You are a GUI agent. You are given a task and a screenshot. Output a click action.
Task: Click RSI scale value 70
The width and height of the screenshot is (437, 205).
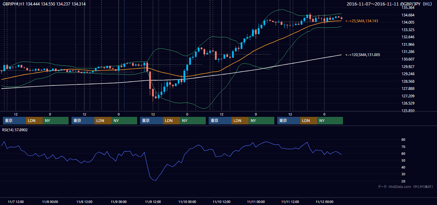(x=403, y=147)
